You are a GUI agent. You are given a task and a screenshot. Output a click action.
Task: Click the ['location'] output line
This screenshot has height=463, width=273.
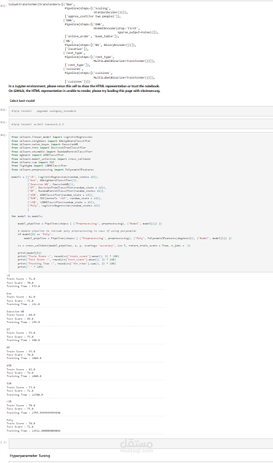pyautogui.click(x=76, y=49)
